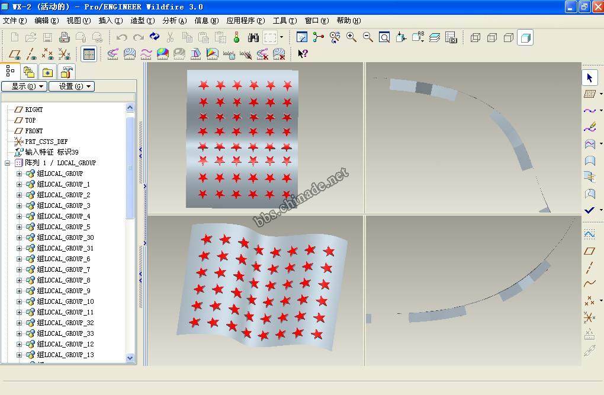Screen dimensions: 604x395
Task: Expand the 组LOCAL_GROUP_30 node
Action: [19, 237]
